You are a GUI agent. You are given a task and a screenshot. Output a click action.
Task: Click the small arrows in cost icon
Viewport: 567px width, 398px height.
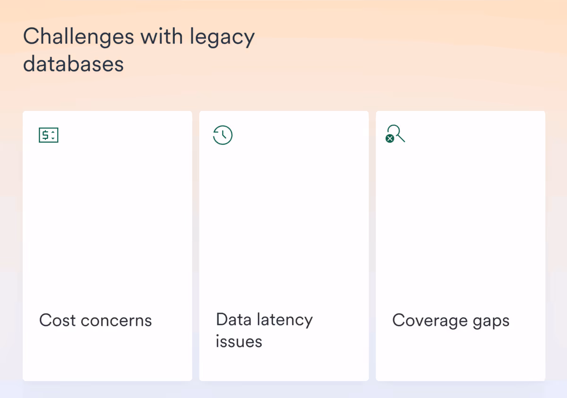(53, 135)
